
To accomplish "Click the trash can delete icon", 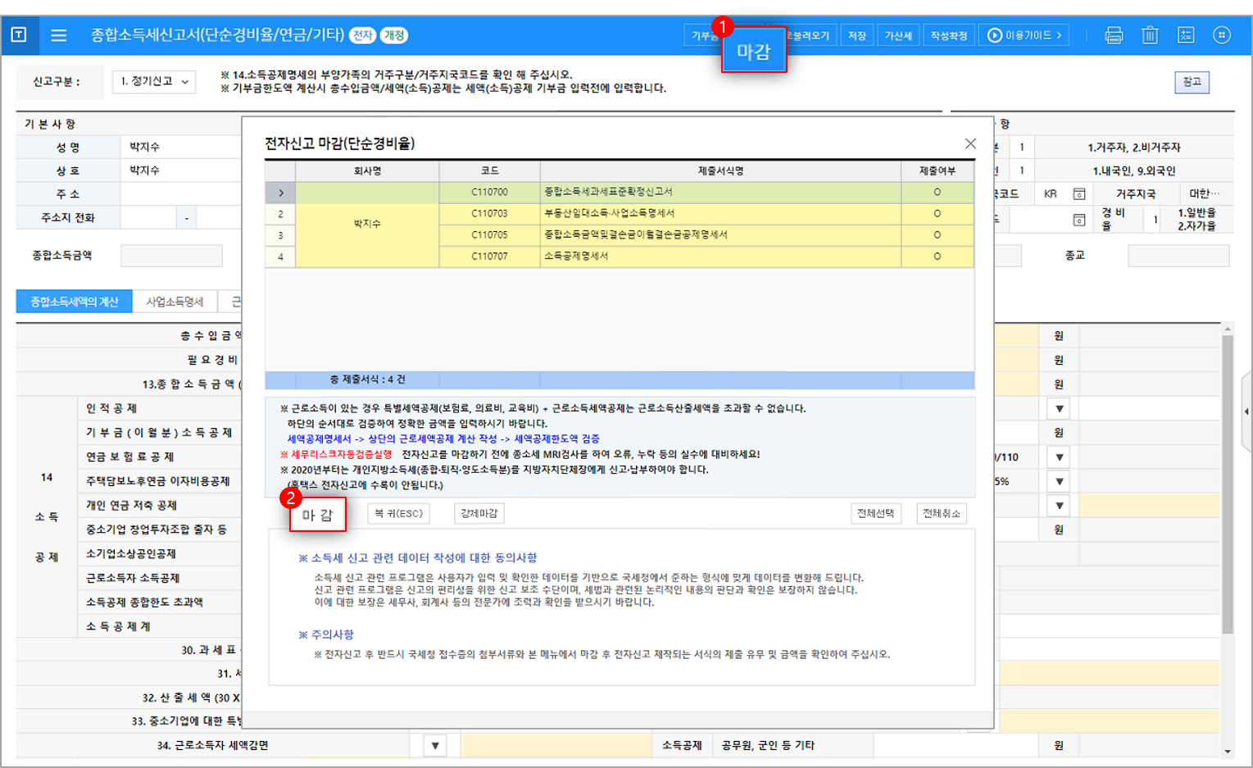I will 1150,35.
